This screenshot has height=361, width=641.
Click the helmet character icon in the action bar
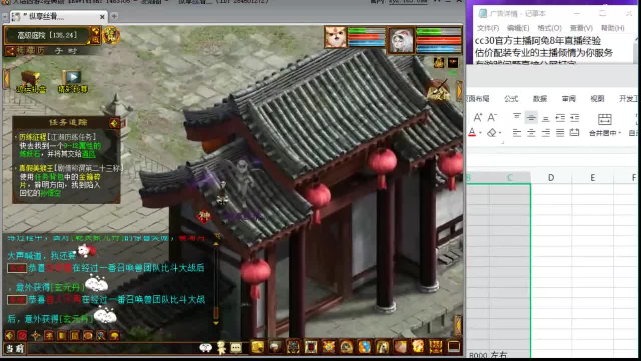[x=293, y=346]
